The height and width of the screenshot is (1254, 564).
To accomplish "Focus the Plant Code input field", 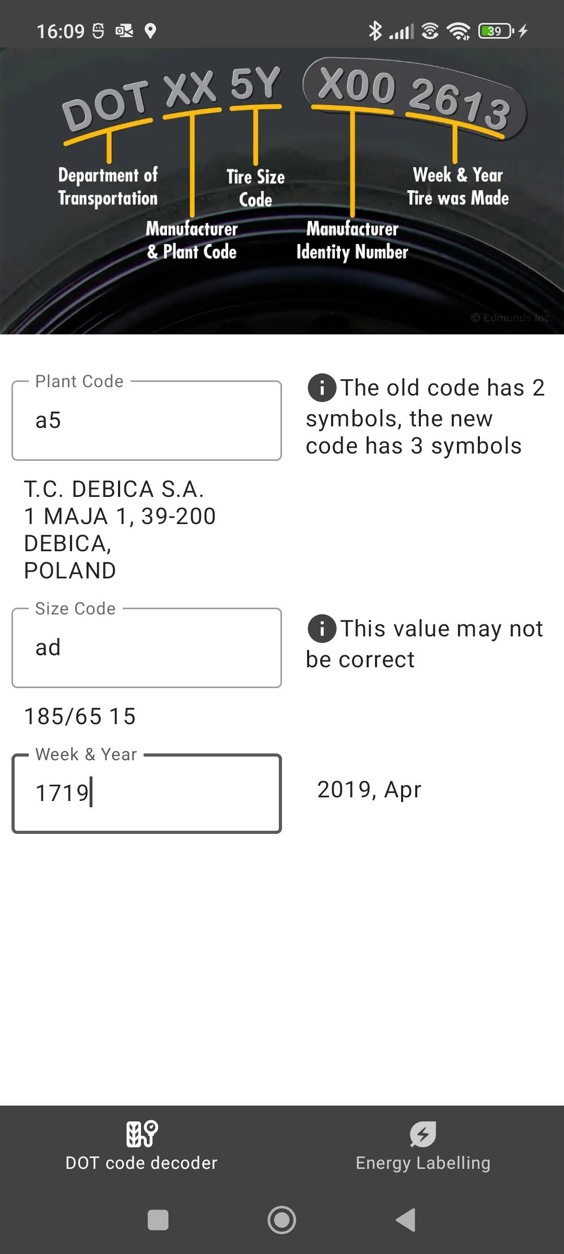I will [147, 421].
